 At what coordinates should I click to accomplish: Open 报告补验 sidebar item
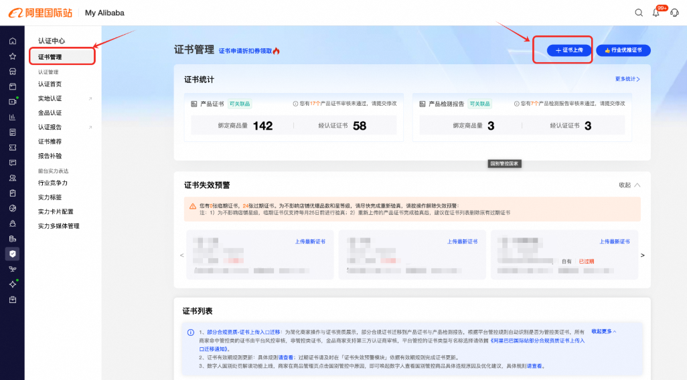(50, 156)
